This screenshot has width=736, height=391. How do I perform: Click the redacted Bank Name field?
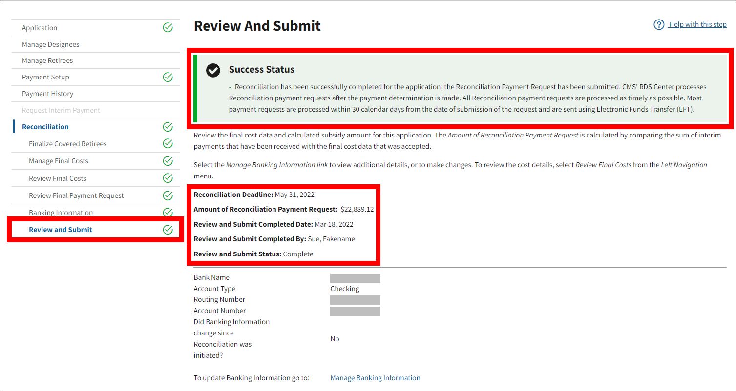pos(355,278)
